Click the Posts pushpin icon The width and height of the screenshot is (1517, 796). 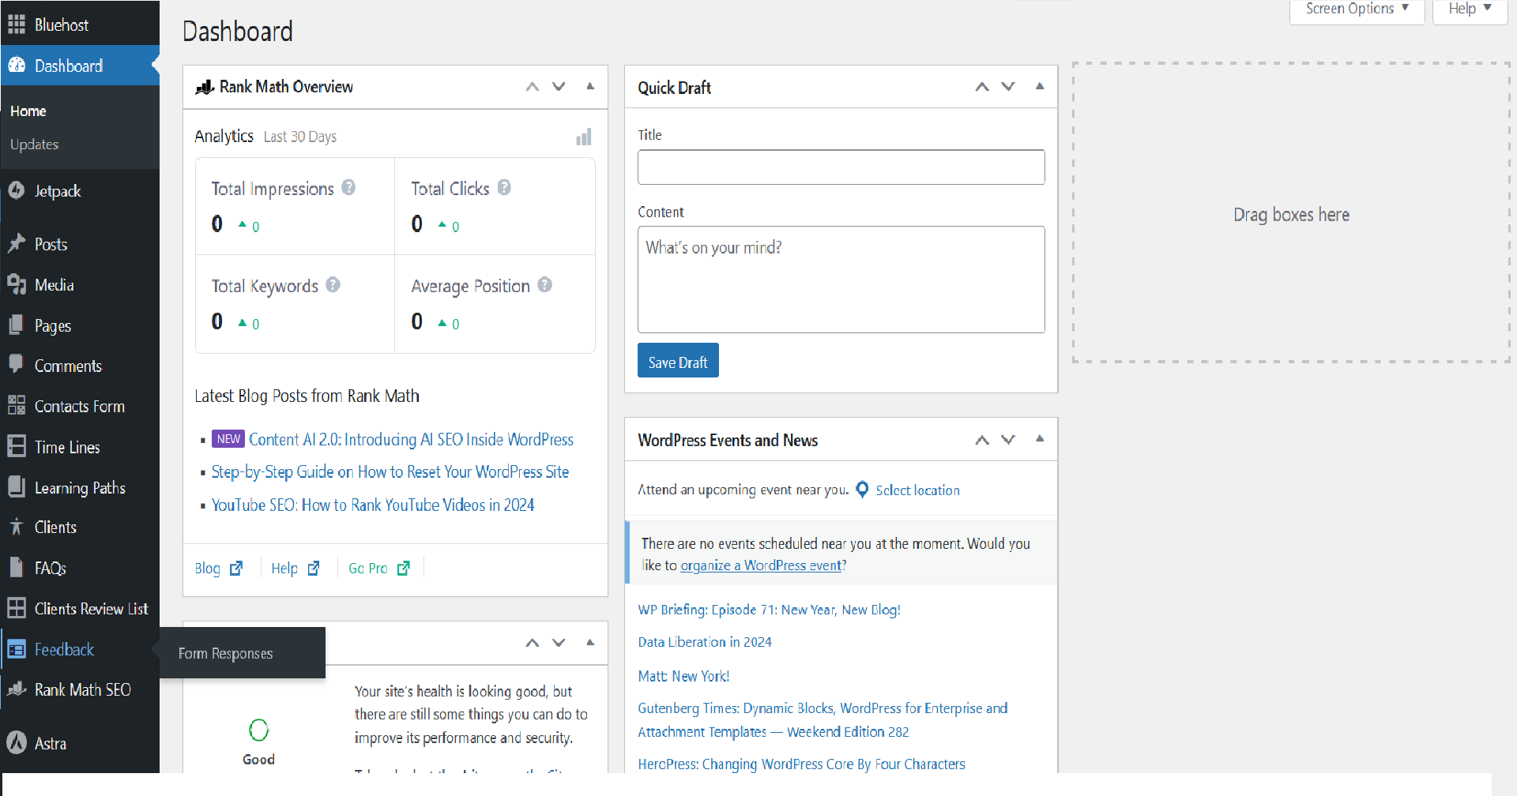coord(17,243)
